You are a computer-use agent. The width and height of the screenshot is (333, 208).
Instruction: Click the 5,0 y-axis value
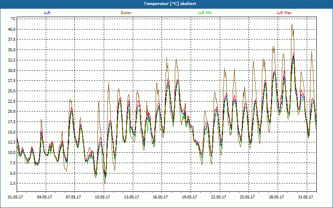pyautogui.click(x=12, y=173)
